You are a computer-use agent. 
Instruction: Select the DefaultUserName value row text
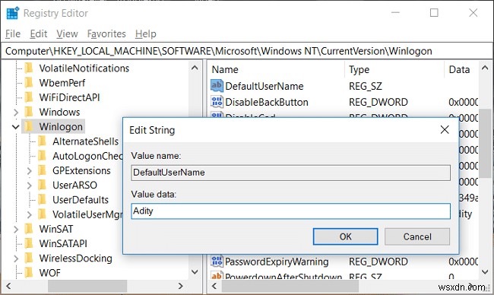(264, 86)
